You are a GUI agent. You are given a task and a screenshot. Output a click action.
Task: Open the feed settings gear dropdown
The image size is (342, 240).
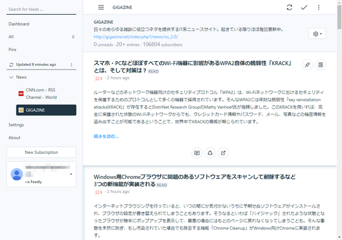pyautogui.click(x=317, y=34)
